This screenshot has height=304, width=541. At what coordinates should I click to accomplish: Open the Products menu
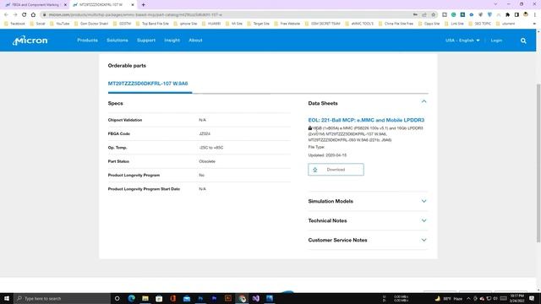tap(87, 41)
